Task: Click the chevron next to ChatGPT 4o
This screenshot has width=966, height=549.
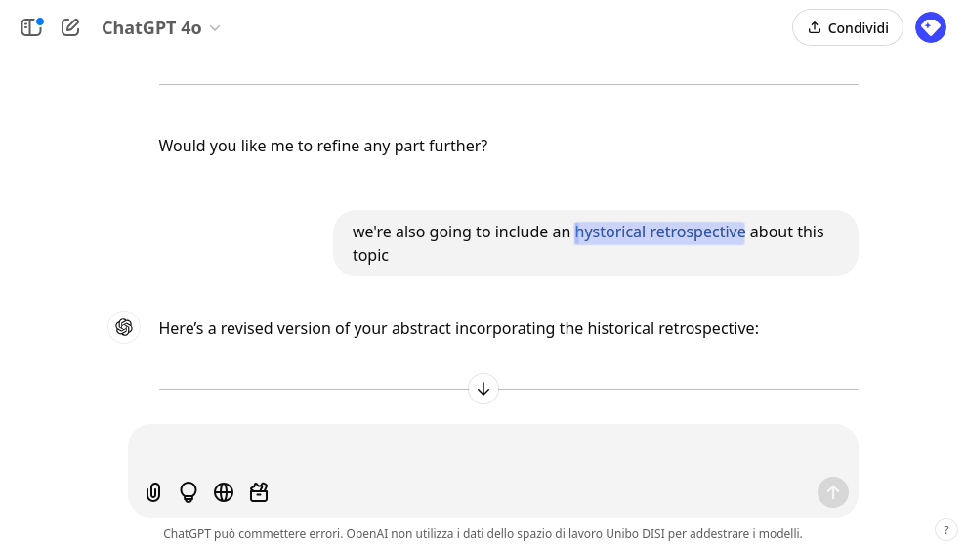Action: pos(215,28)
